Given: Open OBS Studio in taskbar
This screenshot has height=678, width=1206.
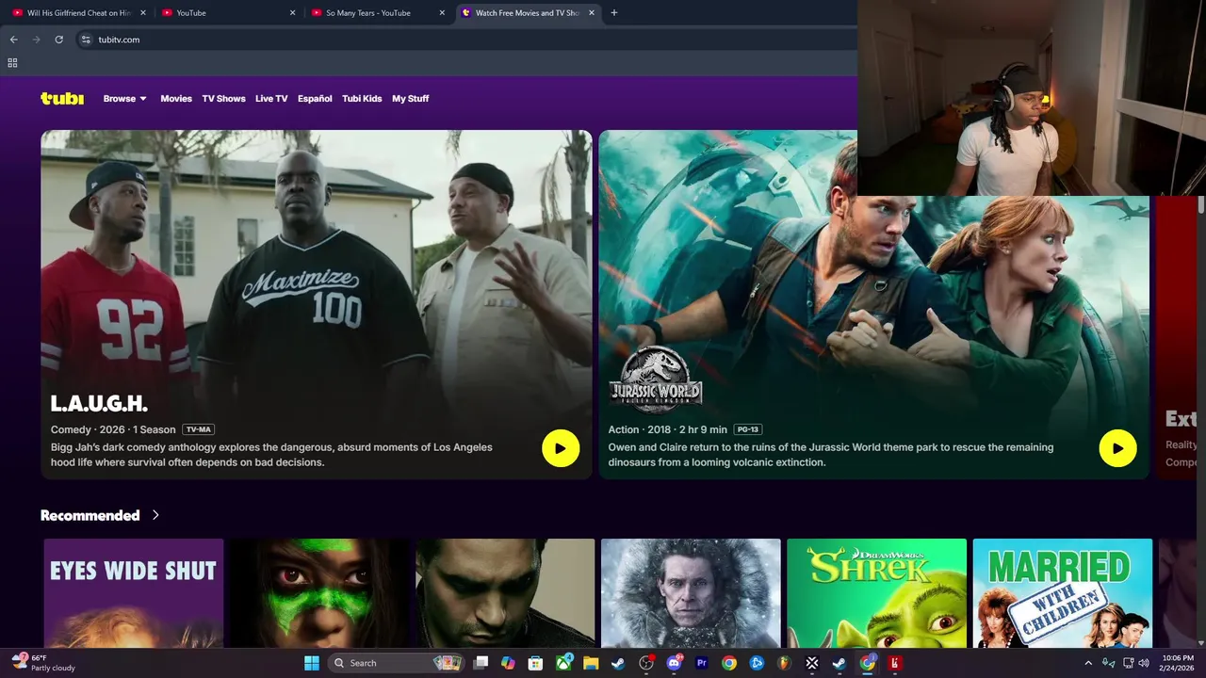Looking at the screenshot, I should pos(646,663).
